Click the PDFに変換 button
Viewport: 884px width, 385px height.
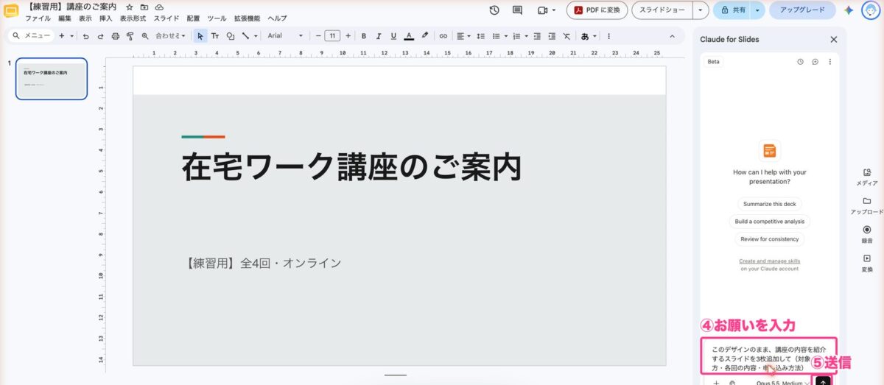597,10
